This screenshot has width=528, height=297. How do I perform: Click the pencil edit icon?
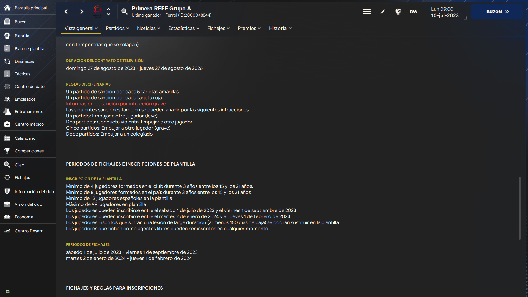(x=383, y=12)
